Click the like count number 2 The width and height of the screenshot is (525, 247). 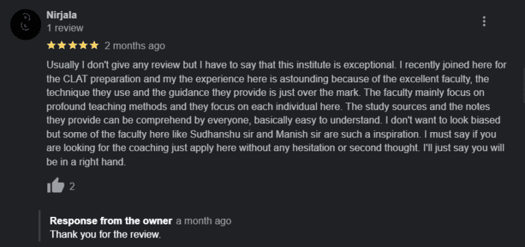click(x=72, y=186)
